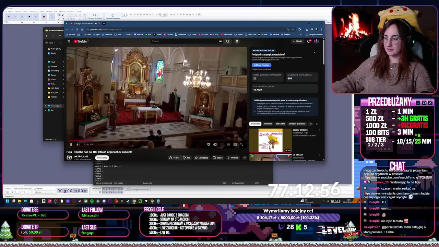Reload the YouTube page in Chrome
Screen dimensions: 439x247
tap(77, 30)
